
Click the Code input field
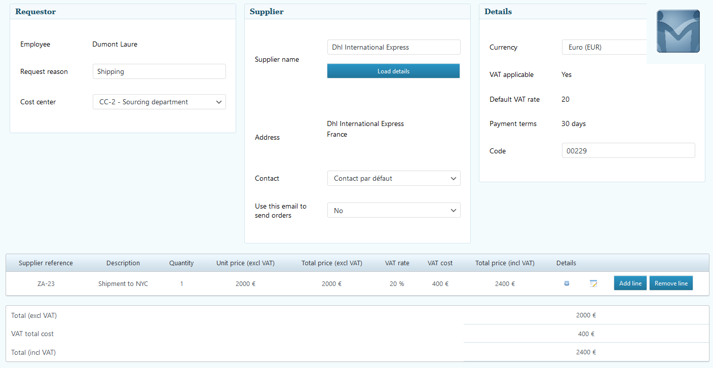click(628, 151)
